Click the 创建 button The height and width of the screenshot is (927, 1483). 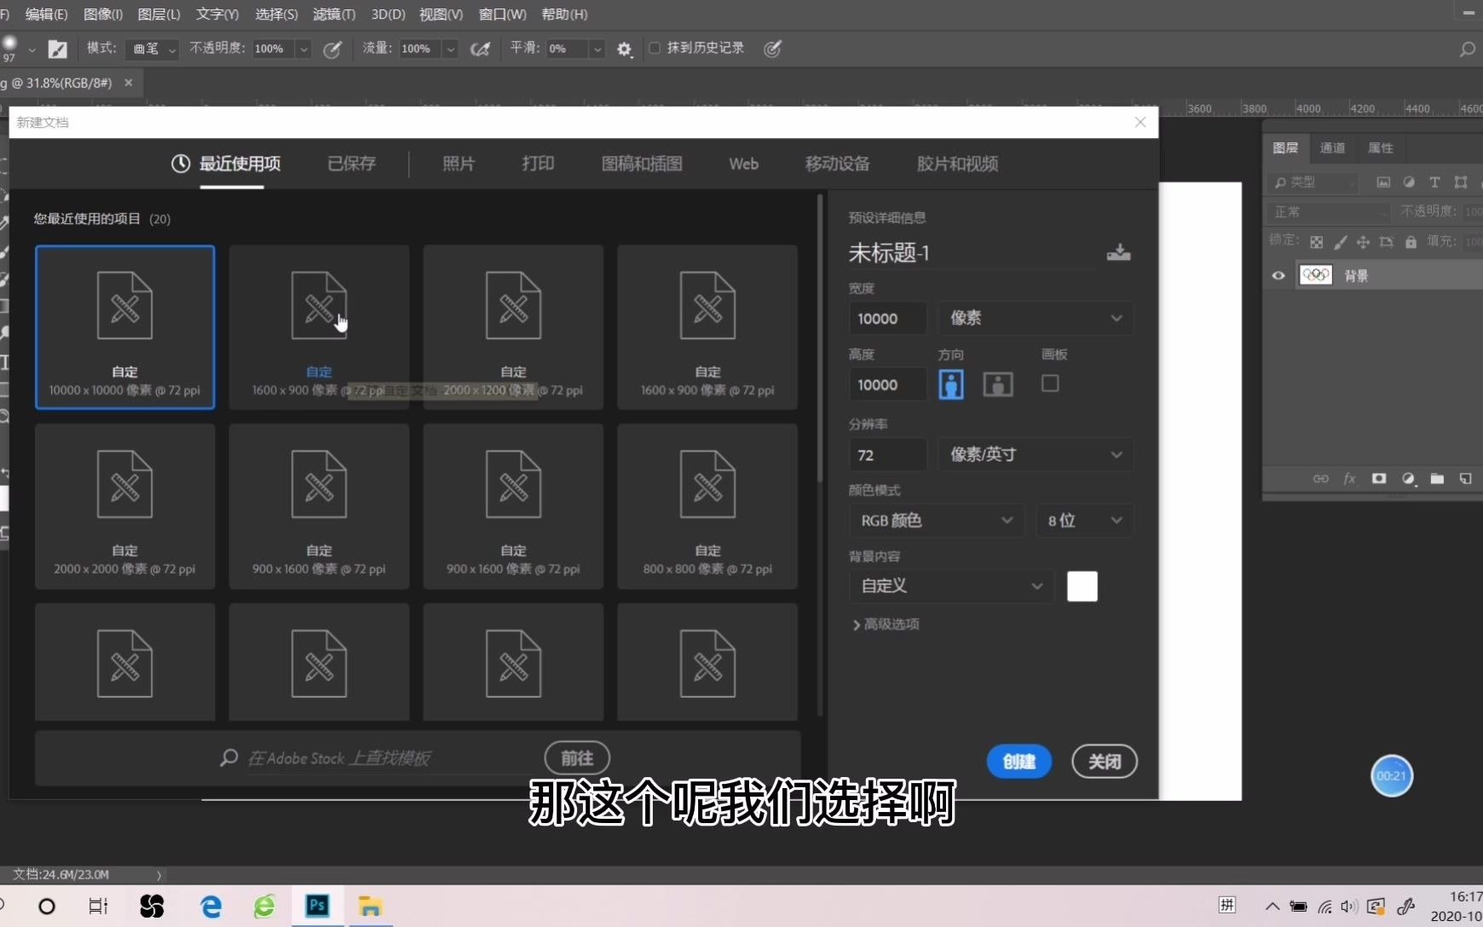click(x=1018, y=761)
